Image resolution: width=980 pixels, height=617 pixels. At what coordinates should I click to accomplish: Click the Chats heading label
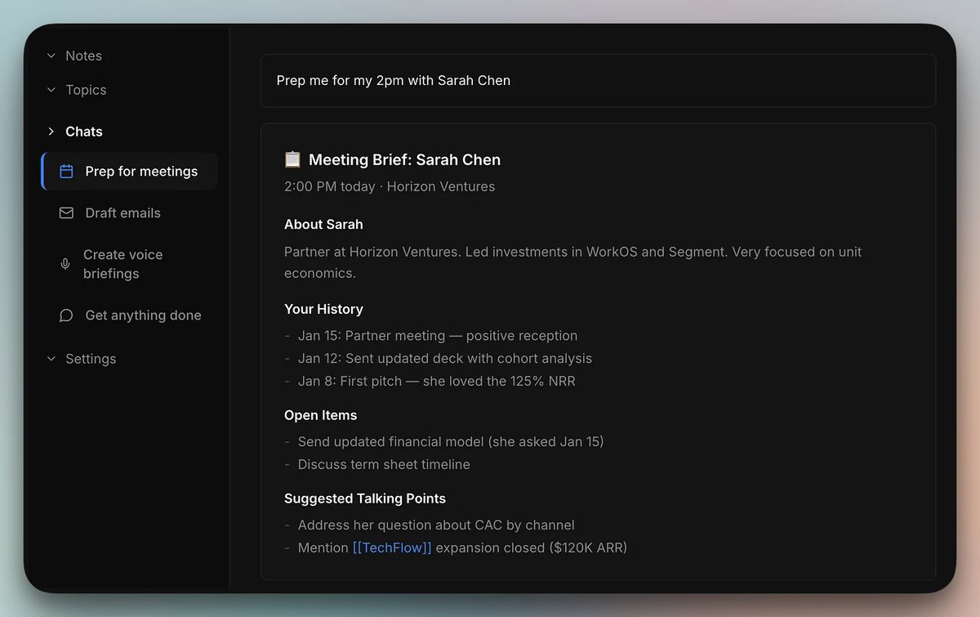84,132
